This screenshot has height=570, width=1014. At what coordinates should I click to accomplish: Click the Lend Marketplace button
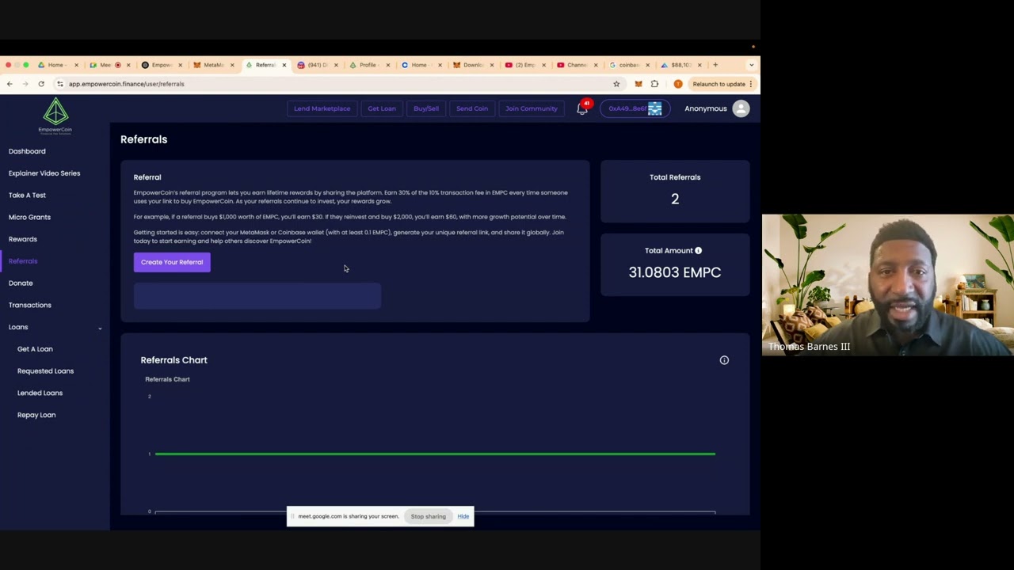pos(322,108)
